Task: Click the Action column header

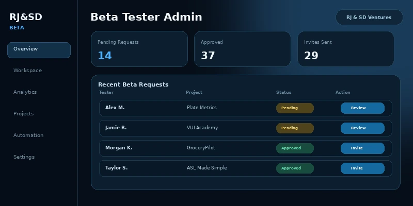Action: point(343,92)
